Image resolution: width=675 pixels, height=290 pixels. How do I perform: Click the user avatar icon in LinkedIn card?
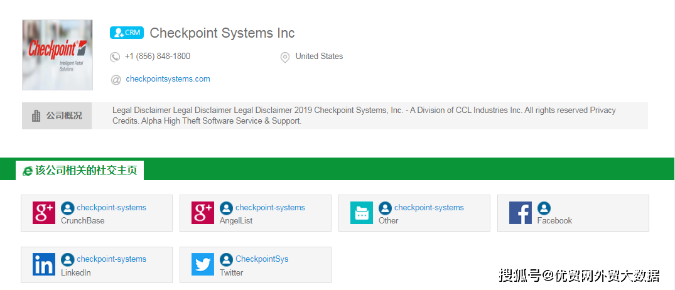point(68,259)
